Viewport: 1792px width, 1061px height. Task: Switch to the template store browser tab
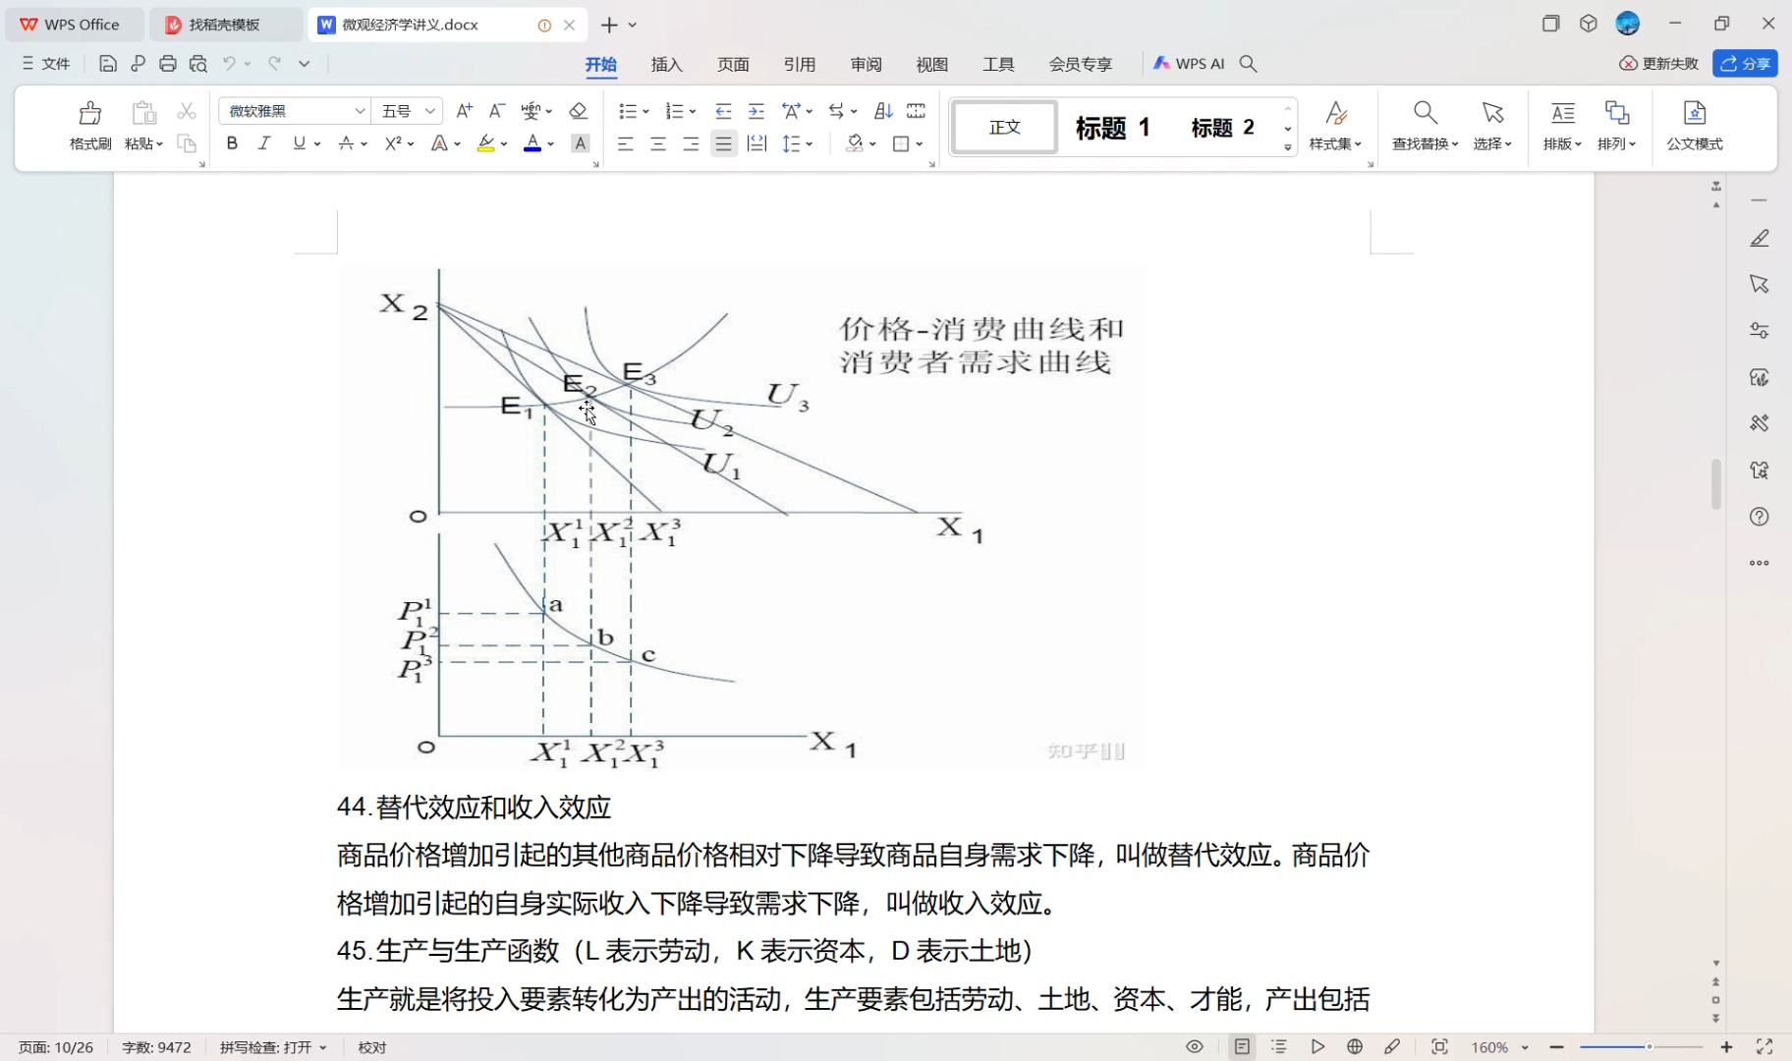coord(225,25)
